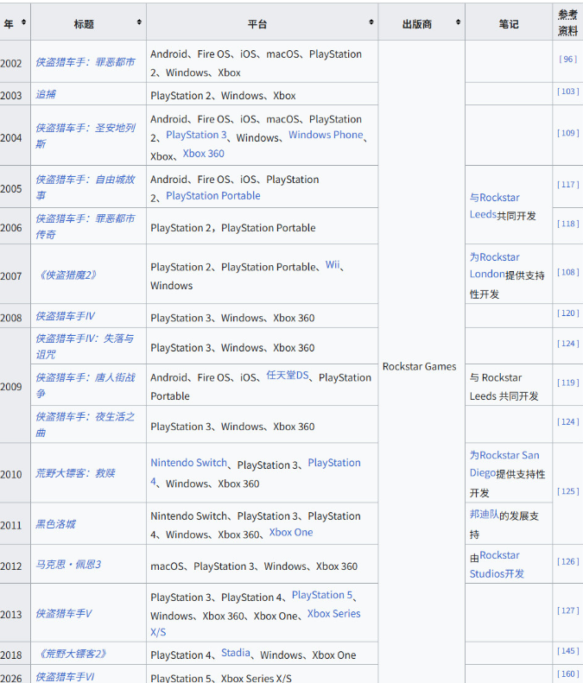Follow PlayStation Portable link in 2005 row
Screen dimensions: 583x683
213,196
